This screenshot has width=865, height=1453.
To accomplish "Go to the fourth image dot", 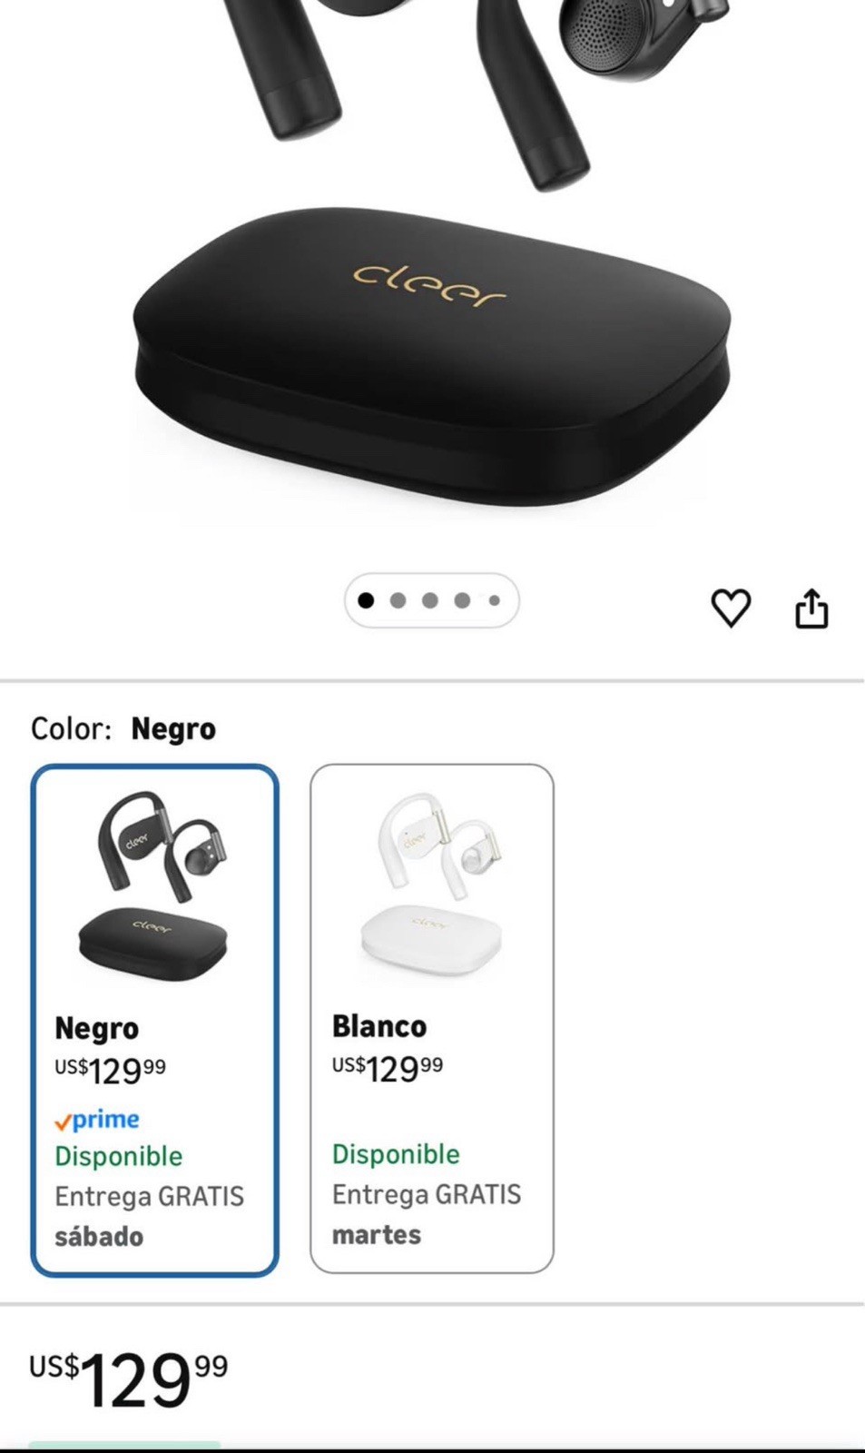I will tap(462, 600).
